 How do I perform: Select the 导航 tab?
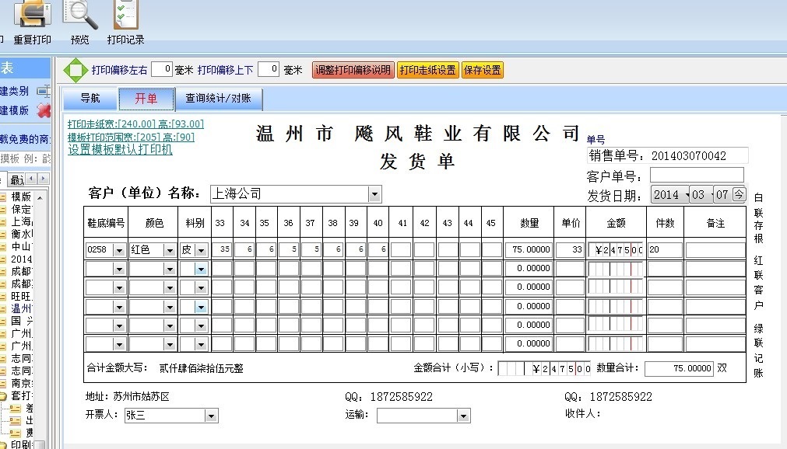click(90, 98)
